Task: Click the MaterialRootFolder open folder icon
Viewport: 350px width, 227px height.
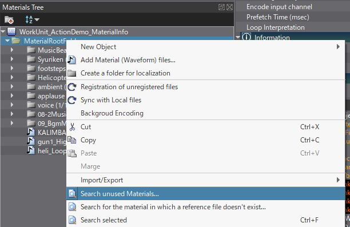Action: tap(16, 41)
